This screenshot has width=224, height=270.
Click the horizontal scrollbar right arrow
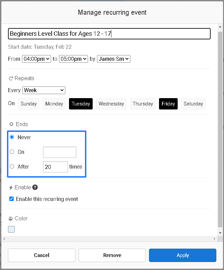pyautogui.click(x=215, y=239)
